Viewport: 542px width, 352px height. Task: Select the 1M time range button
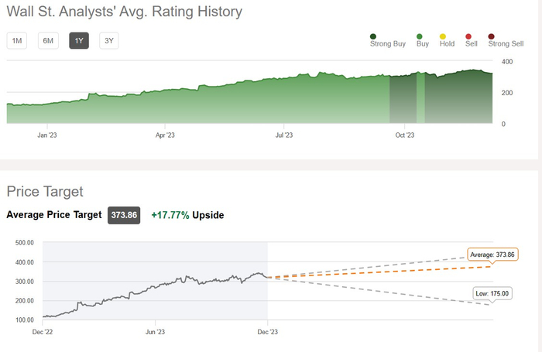[17, 41]
